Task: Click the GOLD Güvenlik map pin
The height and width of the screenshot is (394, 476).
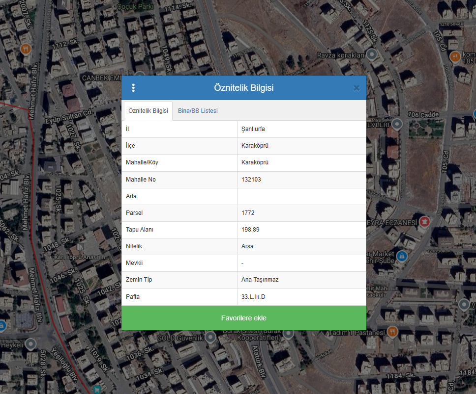Action: [x=210, y=337]
